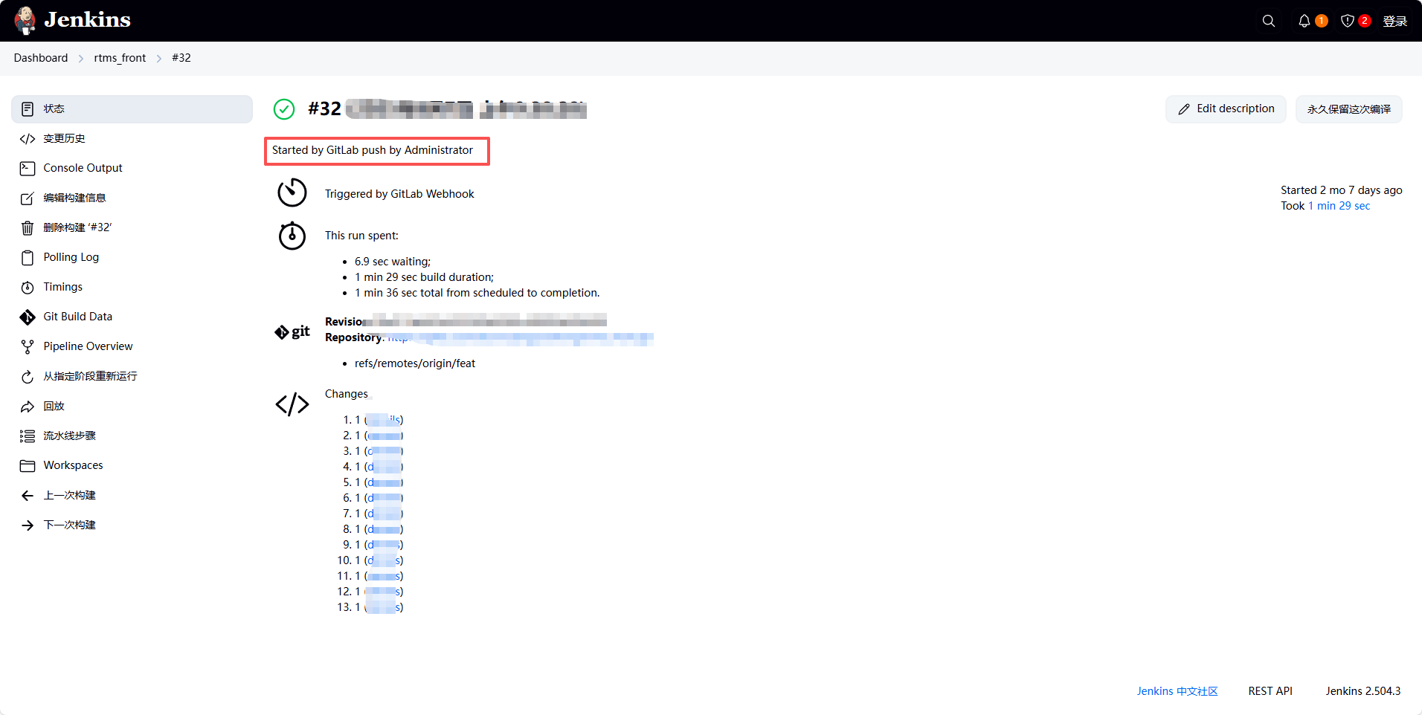Open the search magnifier icon
The height and width of the screenshot is (715, 1422).
(x=1269, y=21)
